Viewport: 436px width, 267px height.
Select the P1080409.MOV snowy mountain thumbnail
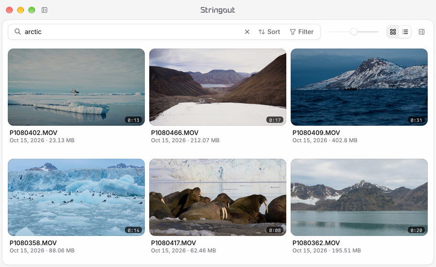tap(359, 87)
